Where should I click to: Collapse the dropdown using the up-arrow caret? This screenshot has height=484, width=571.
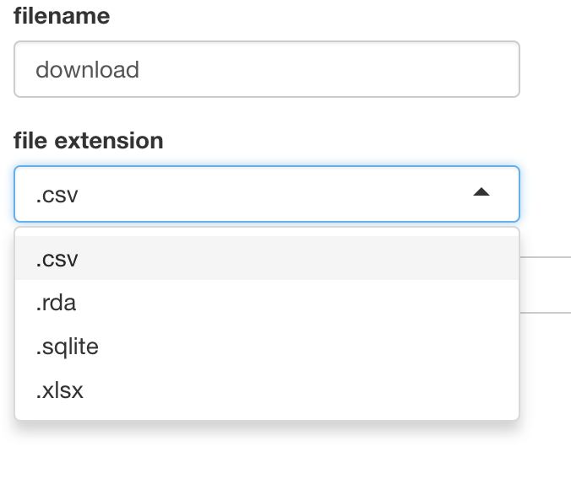[x=481, y=192]
